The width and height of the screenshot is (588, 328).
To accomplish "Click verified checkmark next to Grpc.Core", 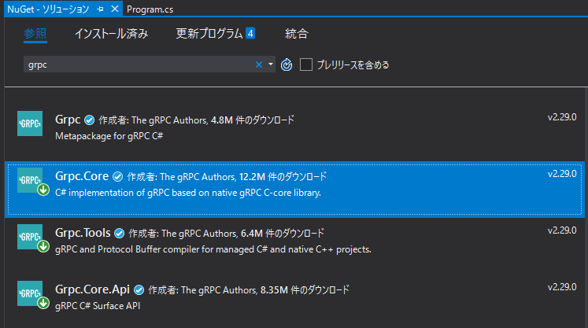I will (118, 176).
